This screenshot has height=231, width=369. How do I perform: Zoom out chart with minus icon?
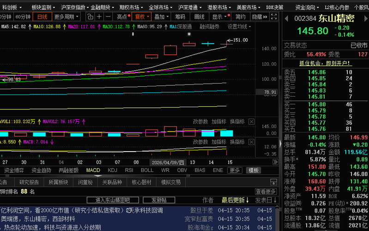[108, 17]
